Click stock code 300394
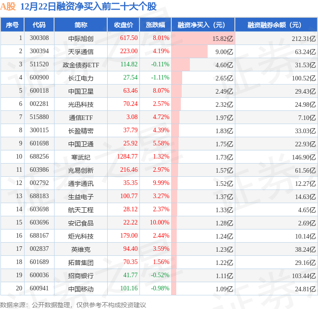Screen dimensions: 318x309 pyautogui.click(x=39, y=51)
